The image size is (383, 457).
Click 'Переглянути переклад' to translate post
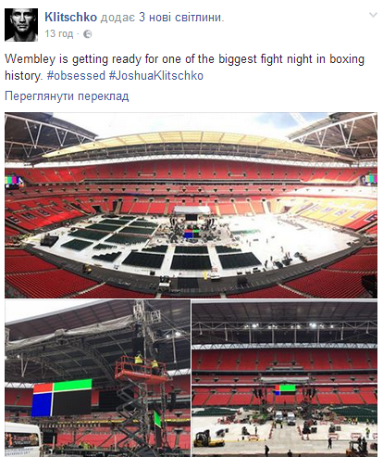(67, 96)
